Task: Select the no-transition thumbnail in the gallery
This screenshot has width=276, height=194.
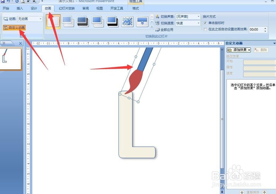Action: coord(53,21)
